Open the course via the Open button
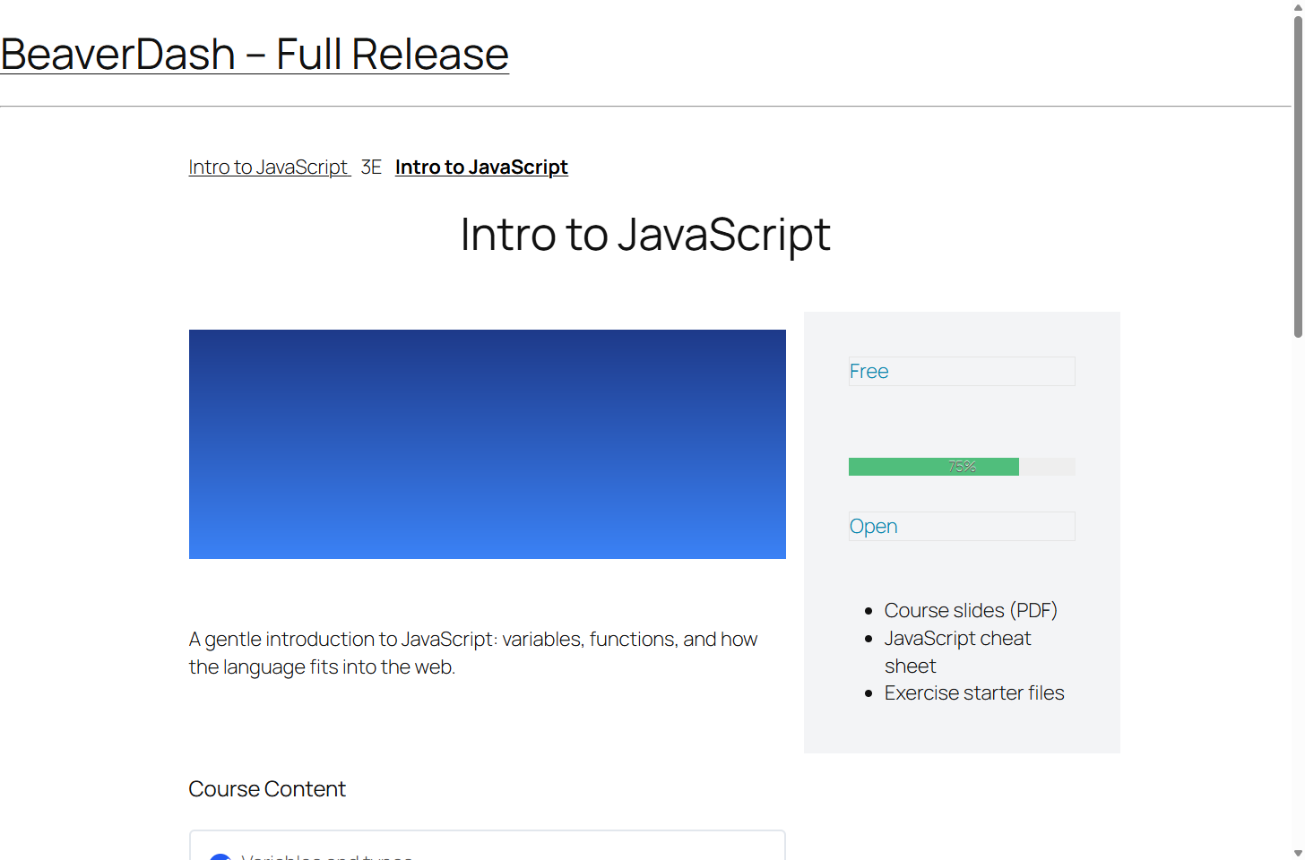The height and width of the screenshot is (860, 1305). click(x=962, y=527)
